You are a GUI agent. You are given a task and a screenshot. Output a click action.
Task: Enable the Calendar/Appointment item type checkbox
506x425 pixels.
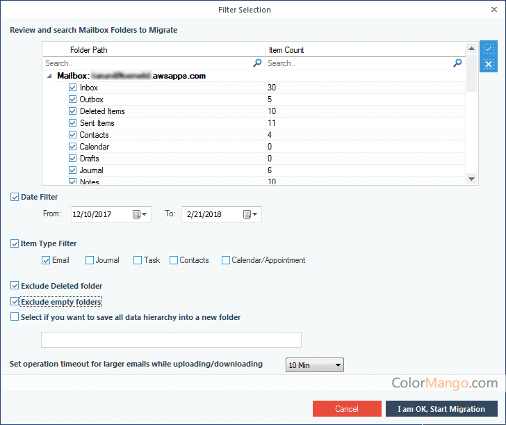coord(226,260)
